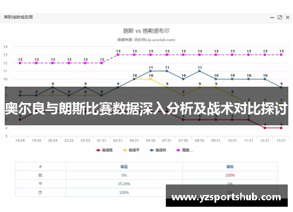The height and width of the screenshot is (212, 293).
Task: Toggle the 临场平 legend series
Action: (x=131, y=150)
